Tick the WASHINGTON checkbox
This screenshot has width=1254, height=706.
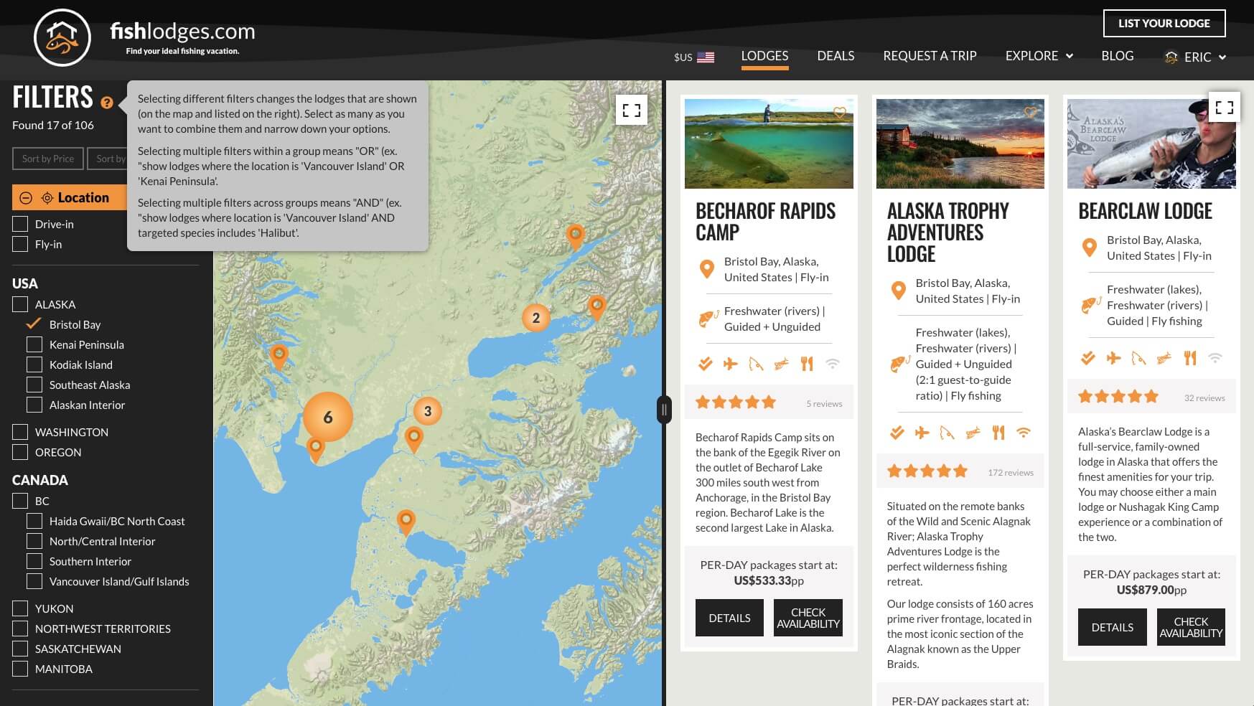20,433
